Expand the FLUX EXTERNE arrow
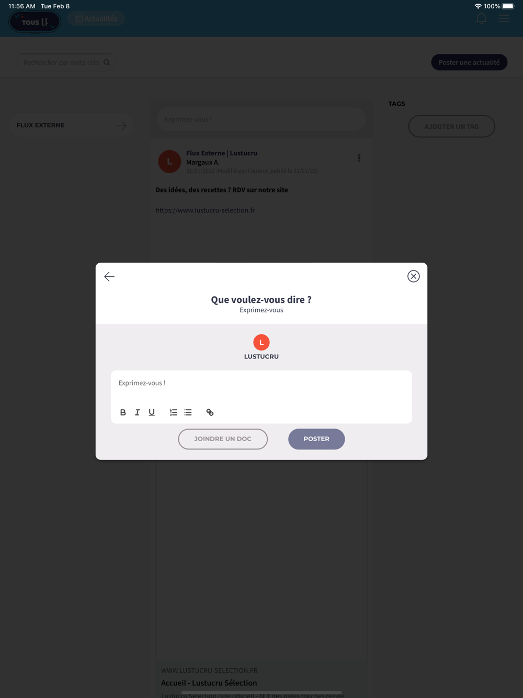This screenshot has height=698, width=523. (122, 126)
